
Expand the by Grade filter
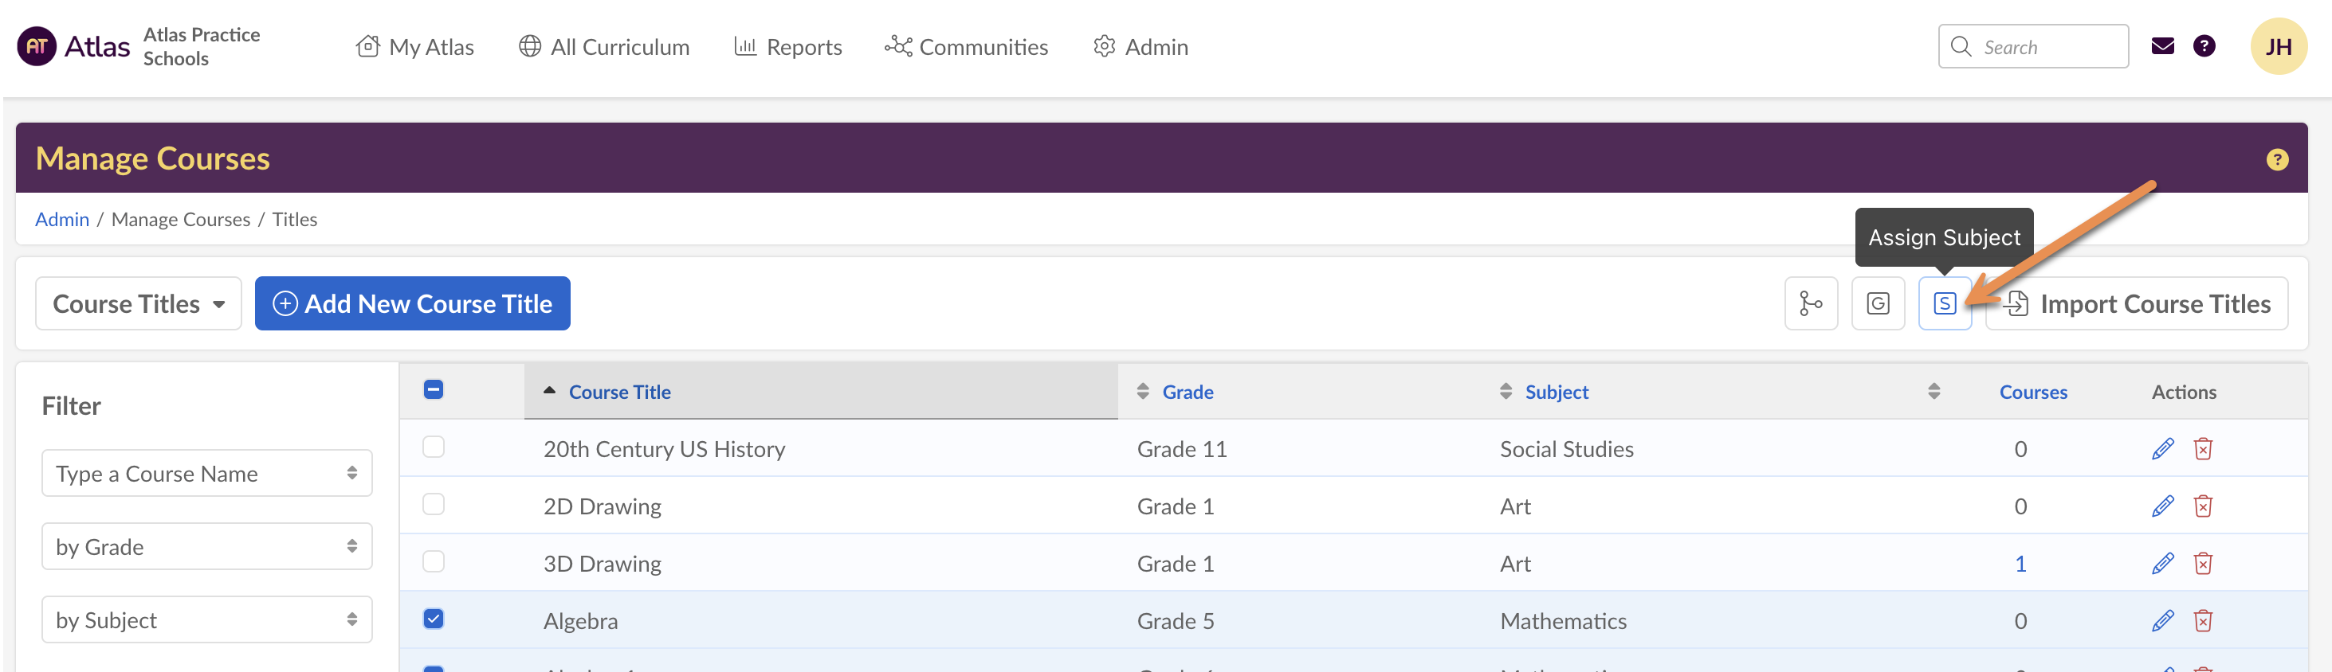coord(206,547)
